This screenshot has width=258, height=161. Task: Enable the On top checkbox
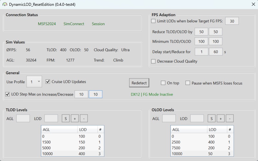pos(163,83)
